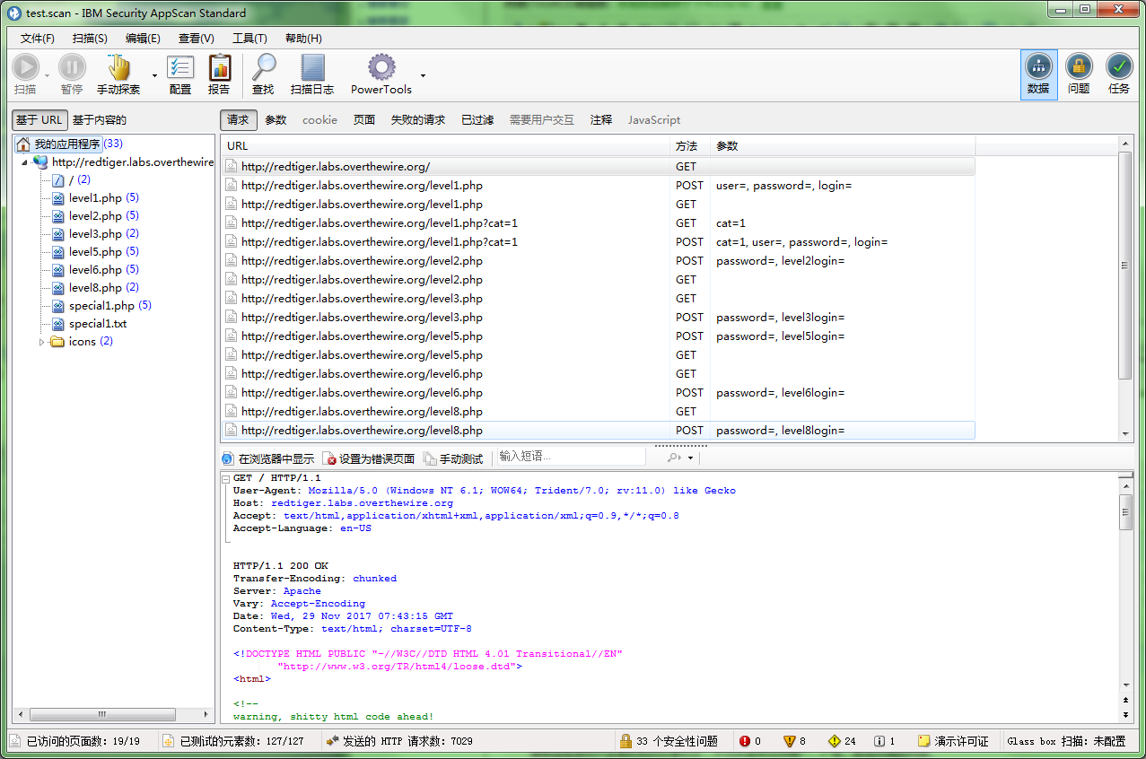
Task: Click the 查找 magnifier icon
Action: [263, 67]
